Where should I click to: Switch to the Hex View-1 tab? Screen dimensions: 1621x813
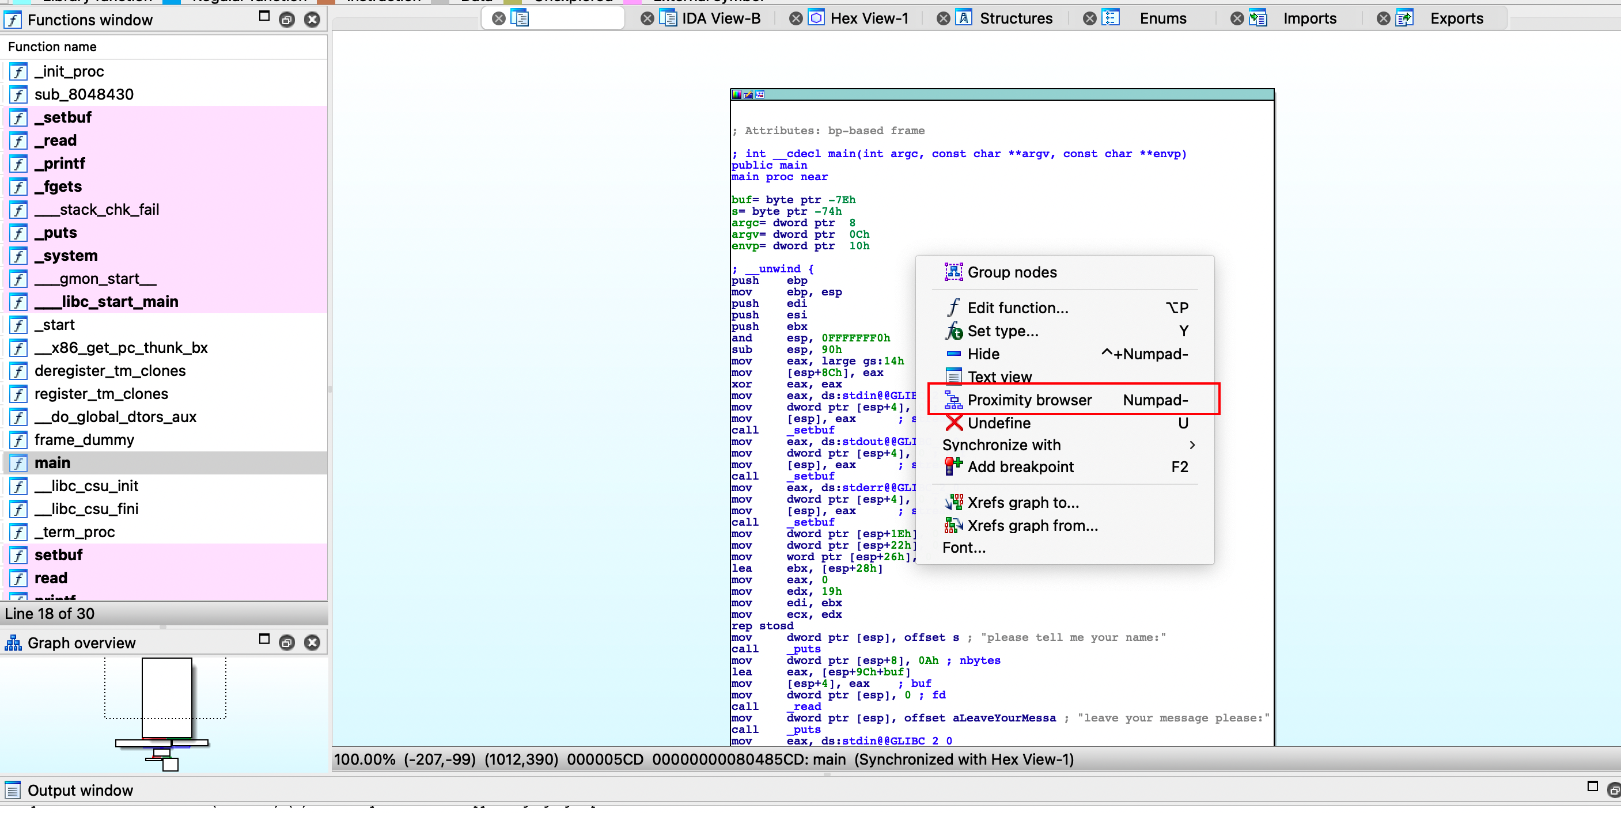pyautogui.click(x=869, y=18)
